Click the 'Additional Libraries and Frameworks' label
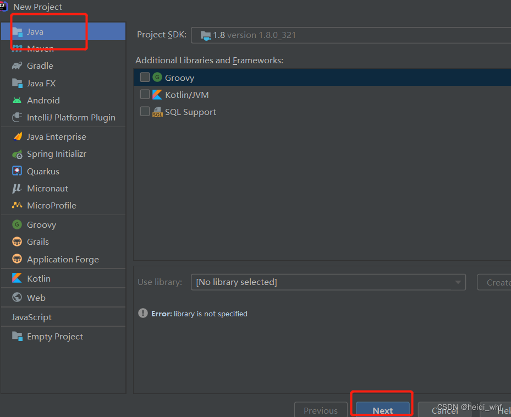511x417 pixels. 209,61
